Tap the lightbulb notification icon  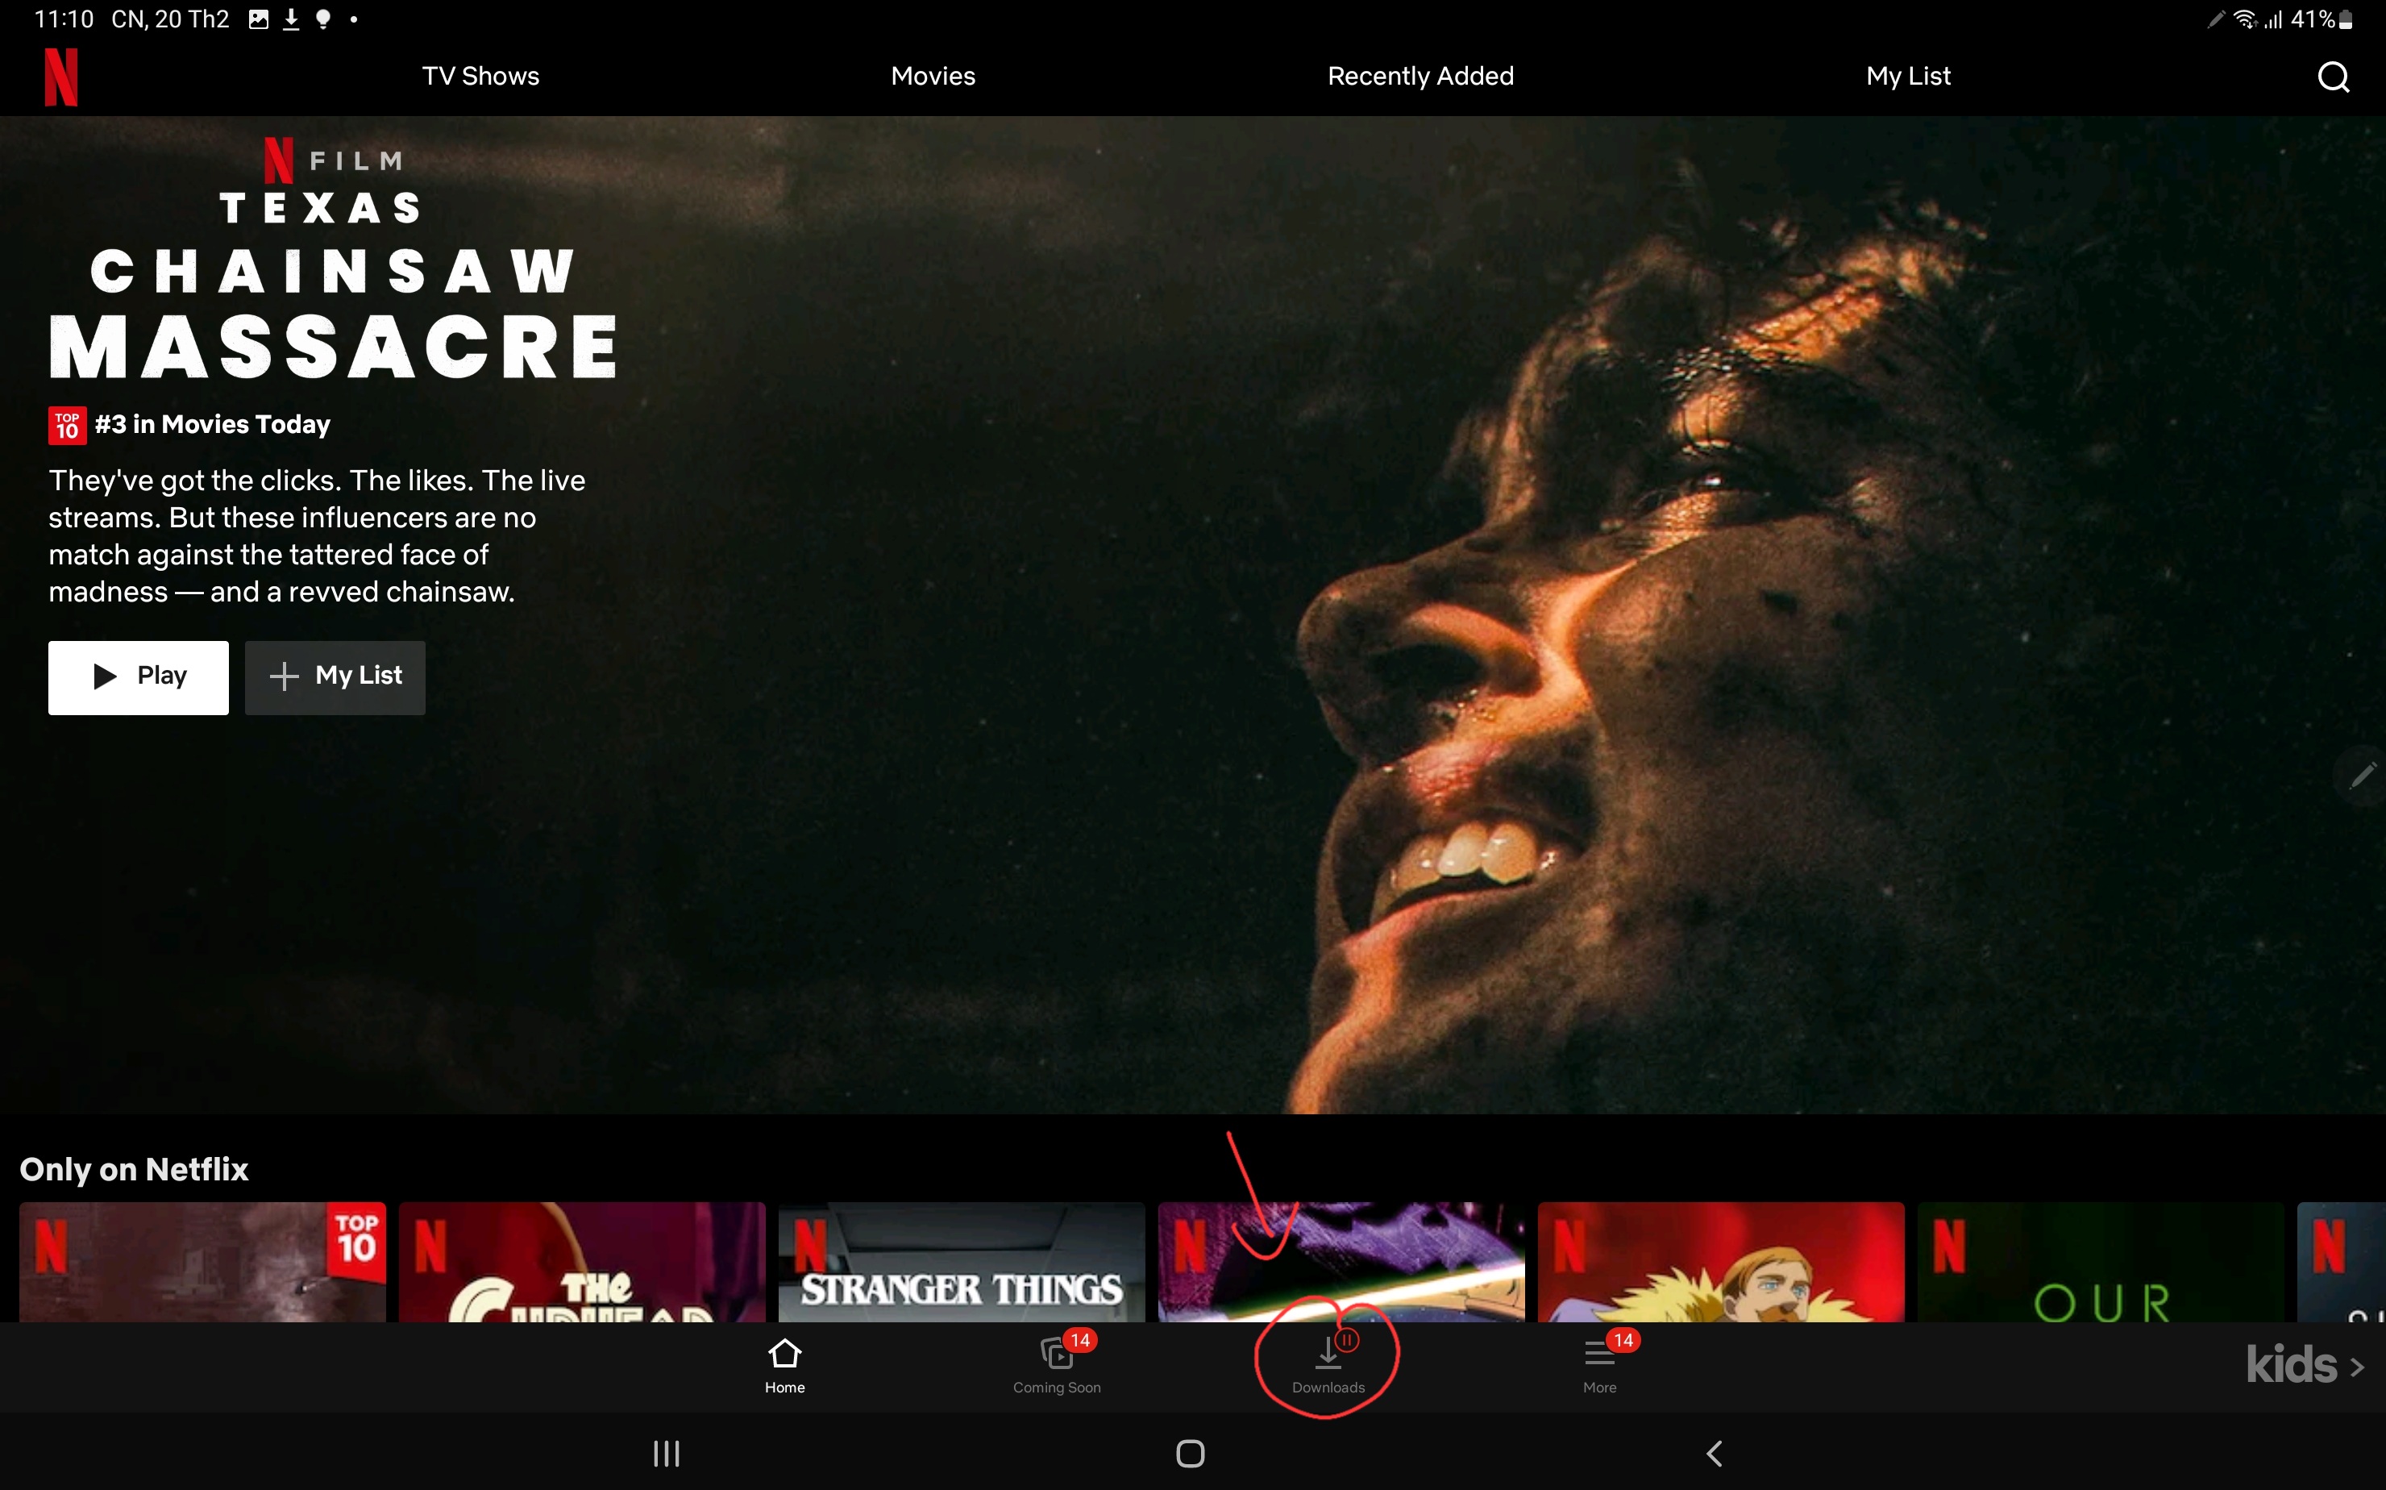pyautogui.click(x=322, y=19)
